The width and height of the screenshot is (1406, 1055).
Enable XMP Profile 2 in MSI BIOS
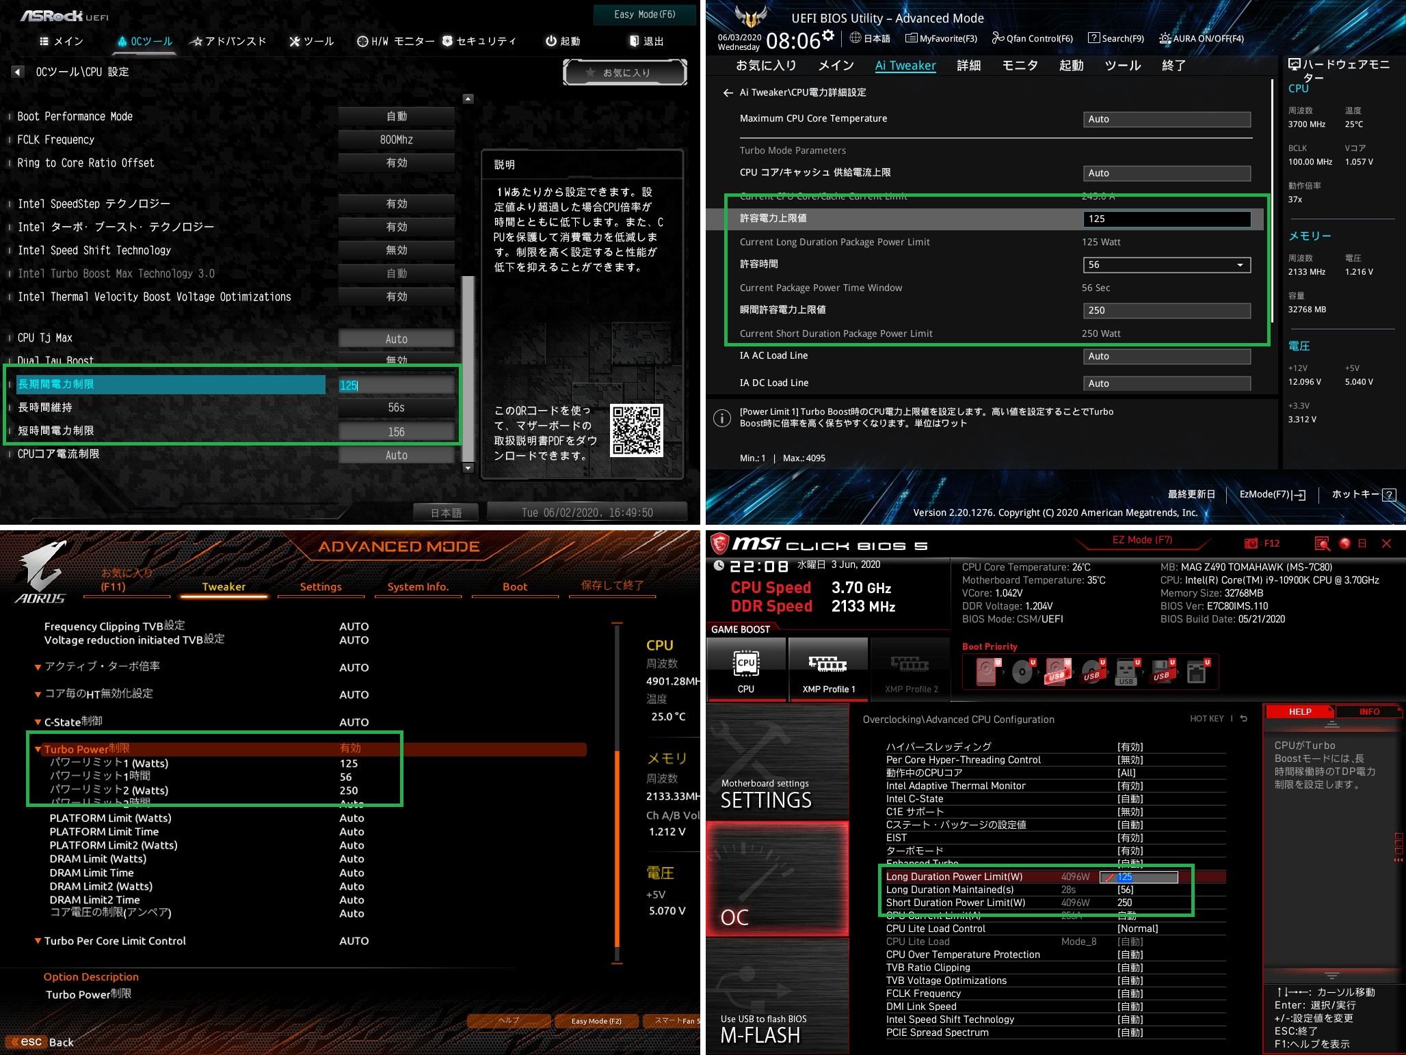coord(911,669)
